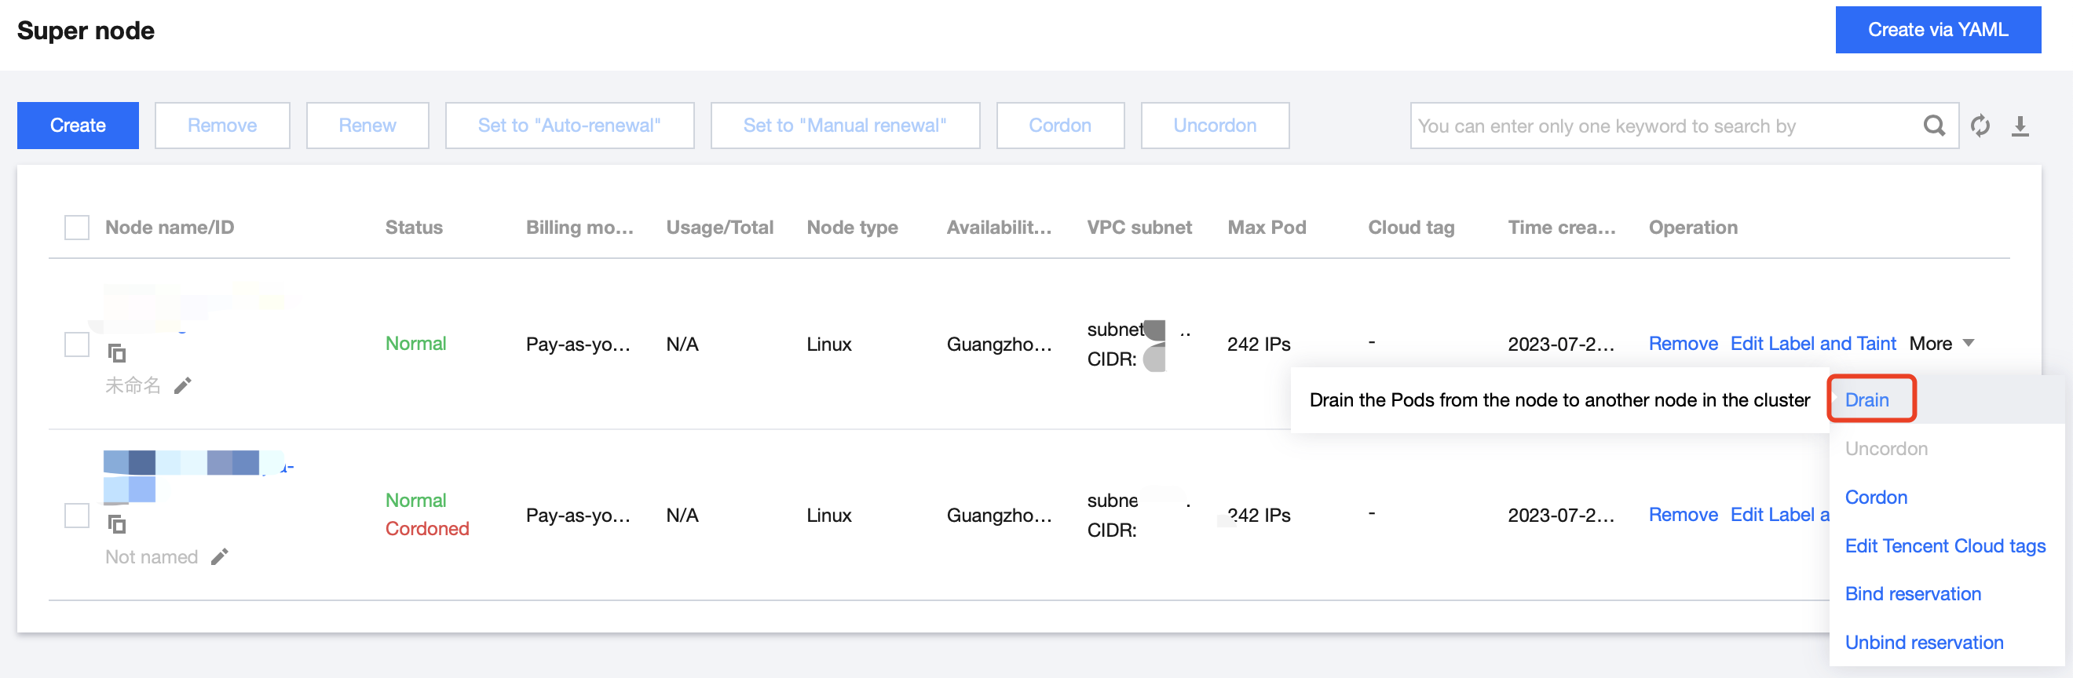Click the blue Create button

tap(78, 126)
